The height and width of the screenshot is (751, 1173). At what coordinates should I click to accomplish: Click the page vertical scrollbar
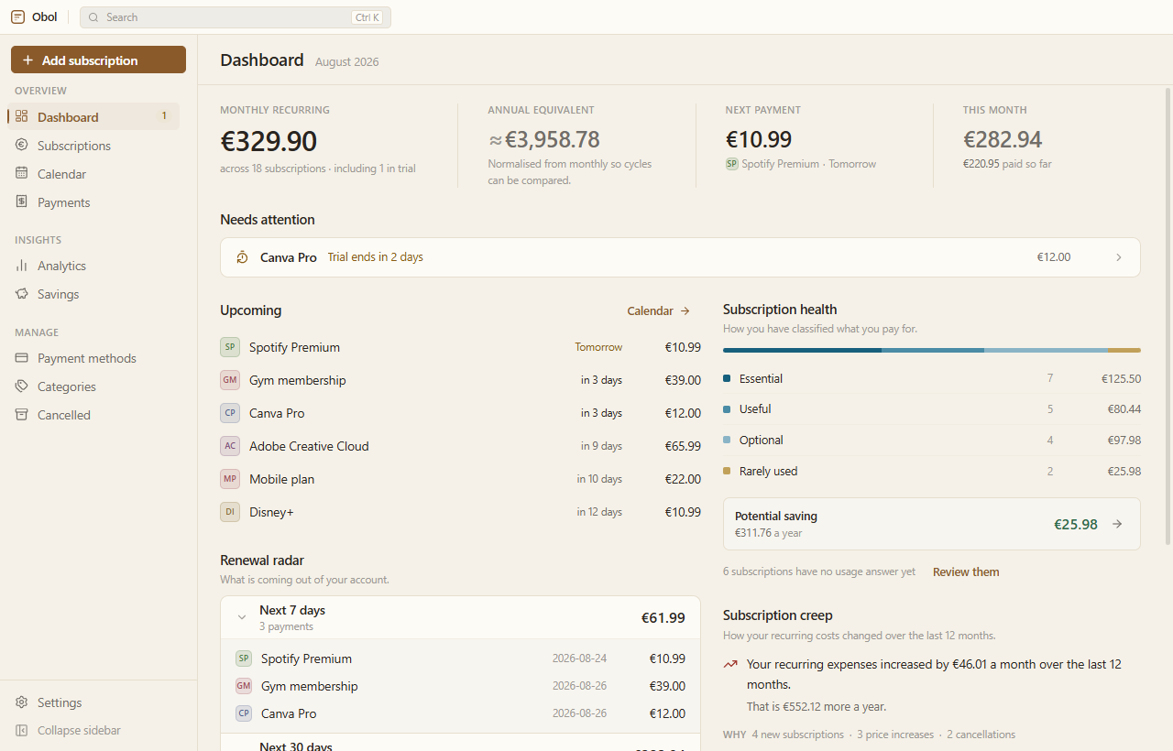click(x=1168, y=316)
